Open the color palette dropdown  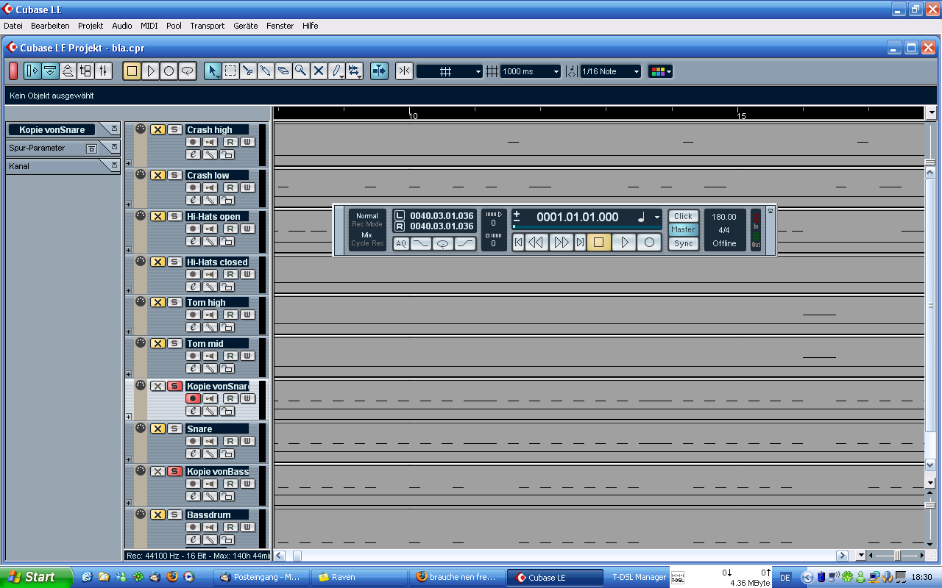click(660, 71)
